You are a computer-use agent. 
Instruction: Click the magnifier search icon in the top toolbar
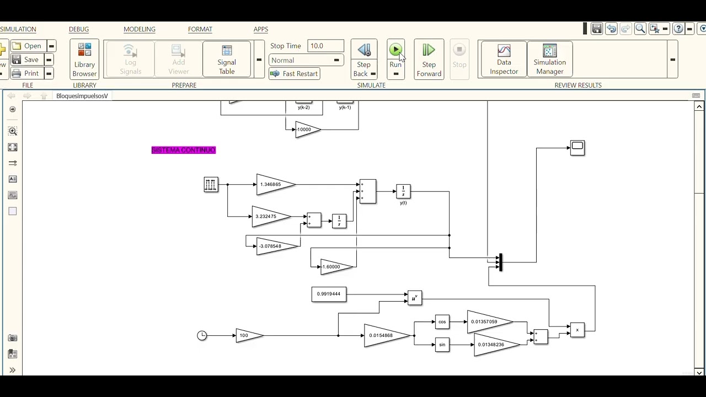[x=640, y=29]
